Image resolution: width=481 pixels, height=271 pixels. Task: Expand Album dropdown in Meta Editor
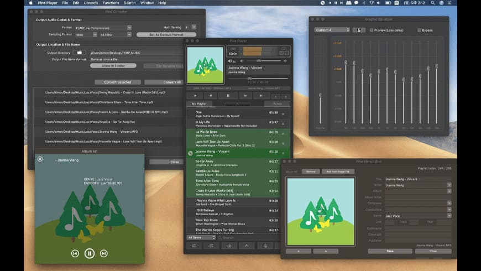449,191
